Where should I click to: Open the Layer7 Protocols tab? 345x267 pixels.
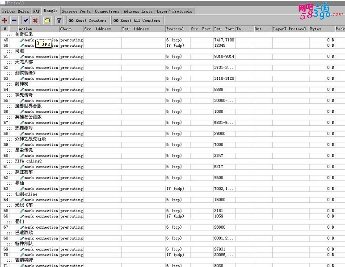(x=174, y=11)
